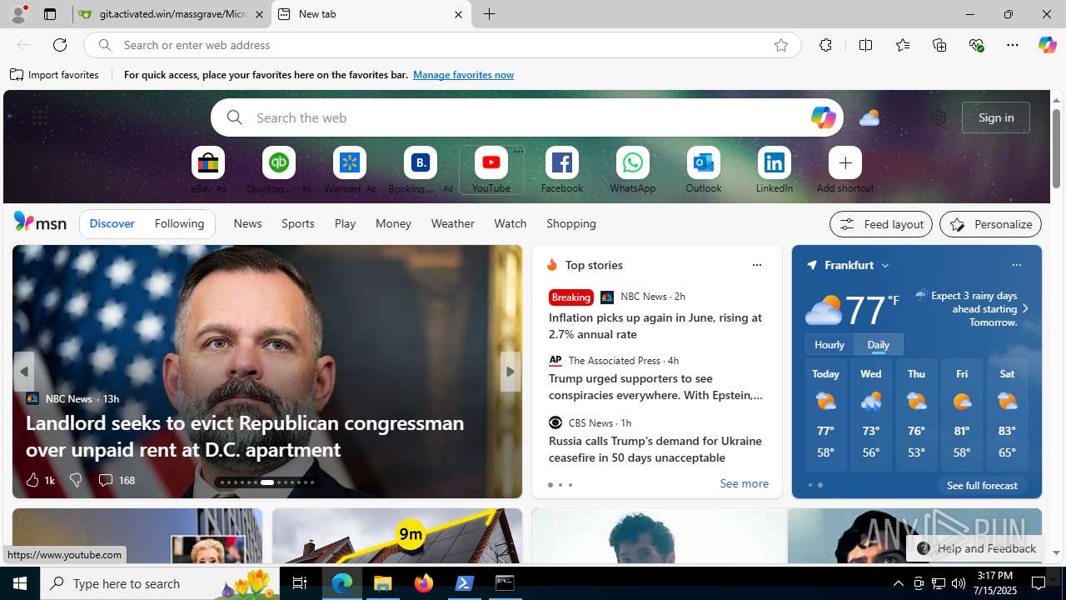
Task: Open the Walmart shortcut
Action: point(350,171)
